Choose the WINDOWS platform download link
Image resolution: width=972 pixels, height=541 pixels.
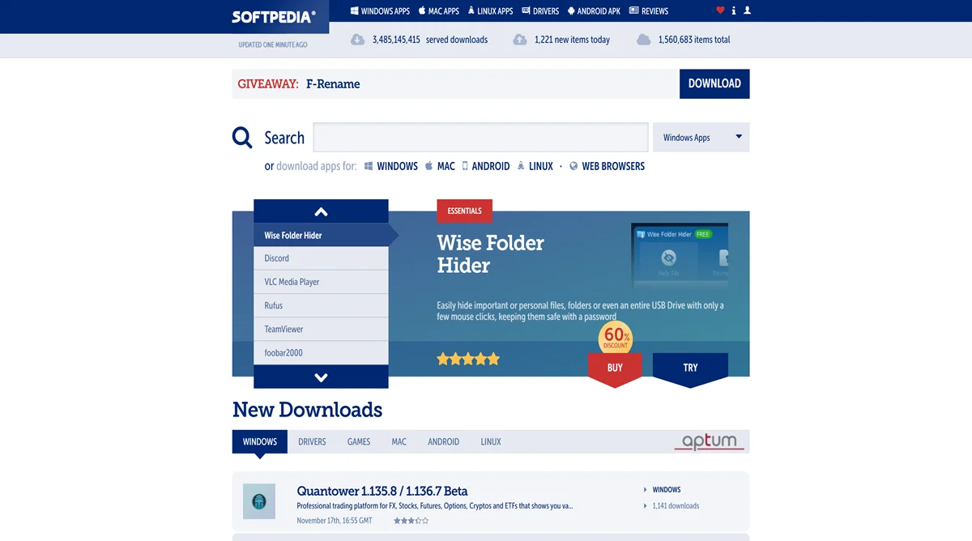[x=391, y=166]
